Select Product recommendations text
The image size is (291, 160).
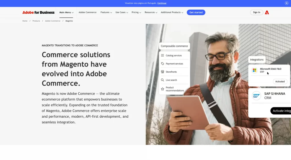tap(175, 89)
